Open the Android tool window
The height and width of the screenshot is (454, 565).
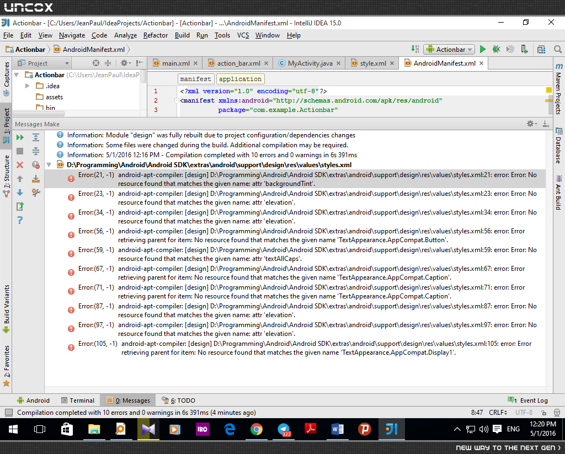tap(33, 400)
